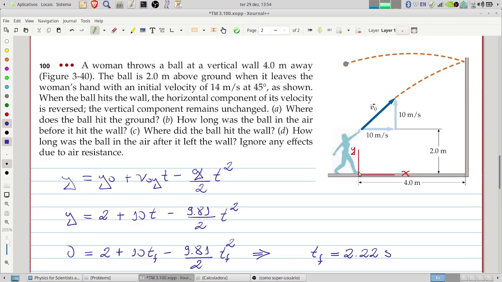This screenshot has width=502, height=282.
Task: Select the Text tool
Action: [x=153, y=30]
